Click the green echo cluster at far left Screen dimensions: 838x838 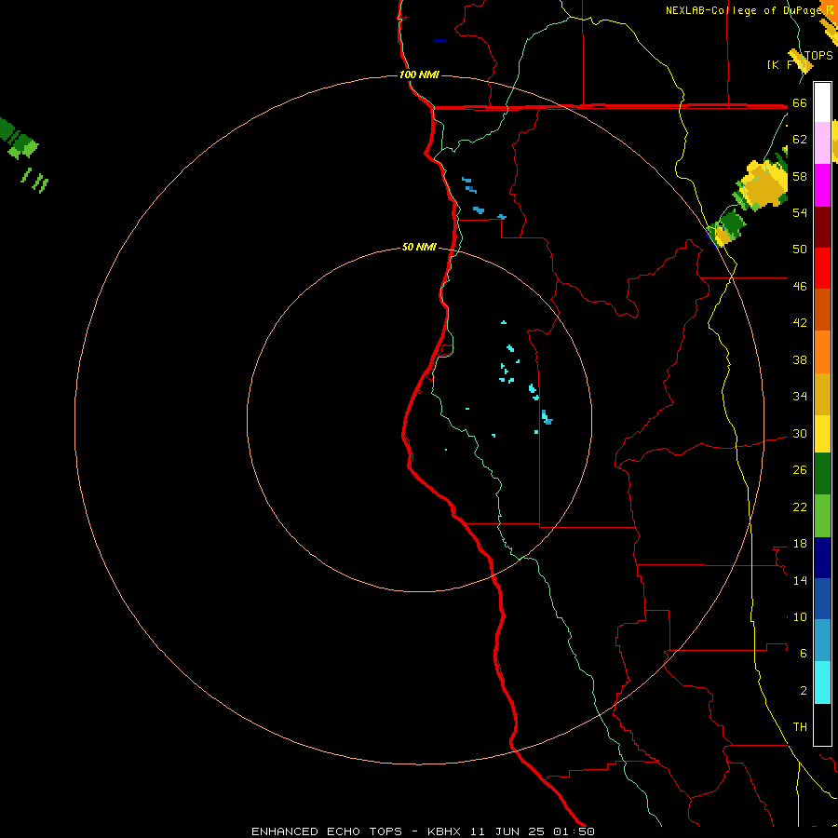[x=19, y=140]
